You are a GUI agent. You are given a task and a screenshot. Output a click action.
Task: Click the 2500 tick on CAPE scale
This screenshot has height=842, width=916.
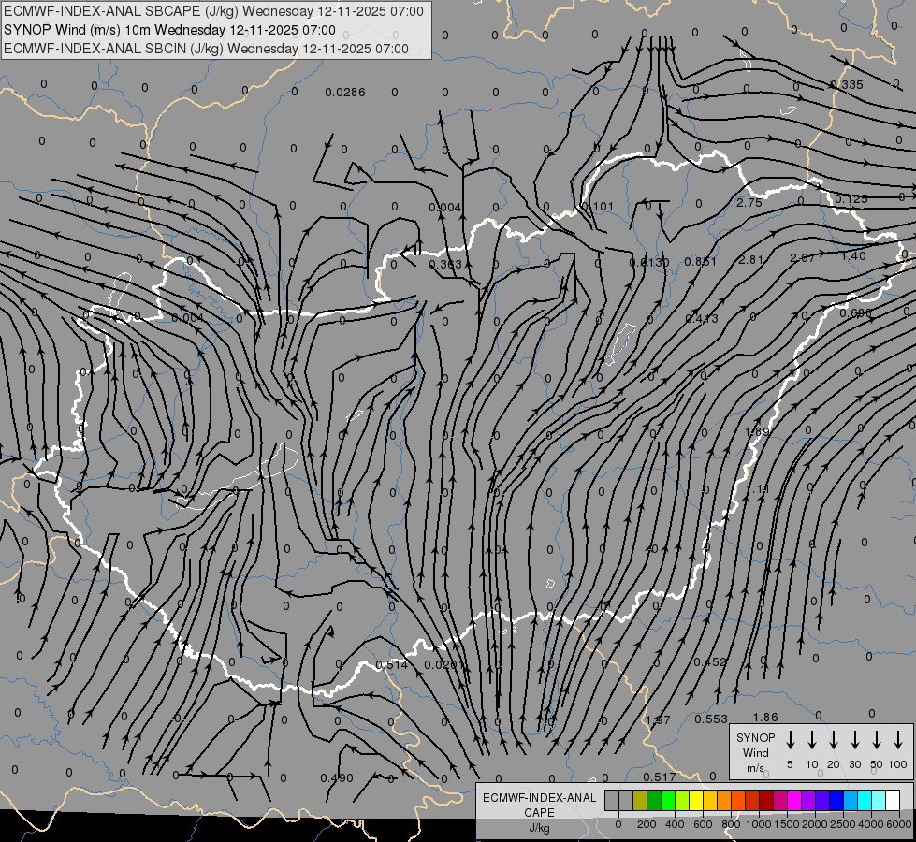(x=843, y=824)
